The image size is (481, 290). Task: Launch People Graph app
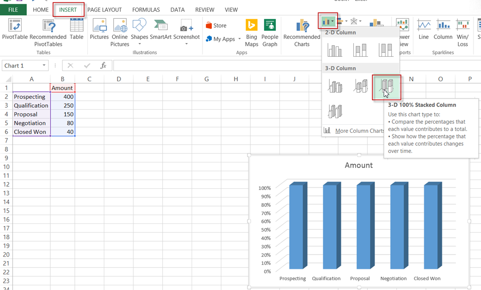tap(270, 33)
